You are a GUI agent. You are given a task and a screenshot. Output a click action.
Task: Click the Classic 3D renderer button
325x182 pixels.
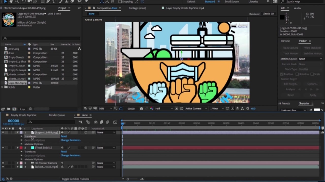(x=268, y=14)
